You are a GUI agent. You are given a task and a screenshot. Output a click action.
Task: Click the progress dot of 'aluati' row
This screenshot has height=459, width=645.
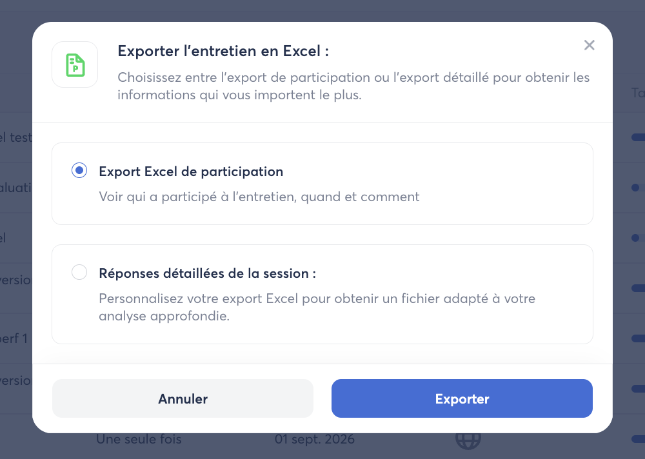click(635, 188)
